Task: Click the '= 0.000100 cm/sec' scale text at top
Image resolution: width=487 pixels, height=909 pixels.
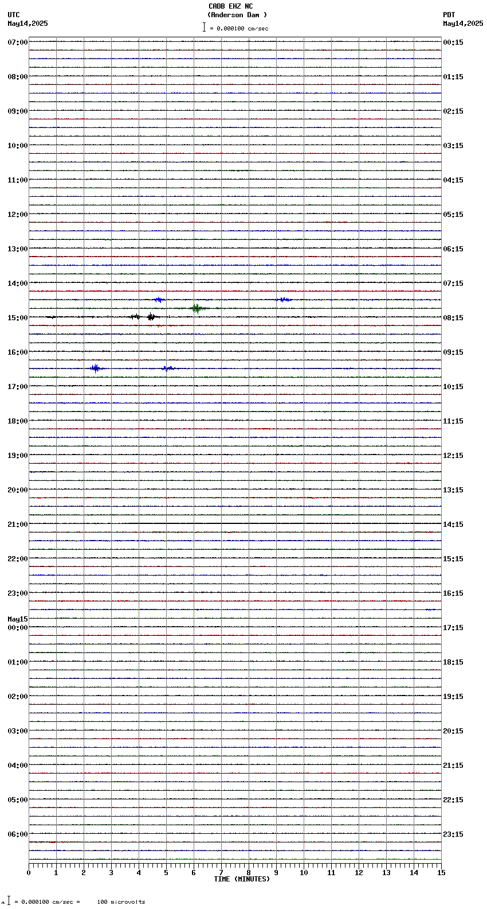Action: tap(239, 28)
